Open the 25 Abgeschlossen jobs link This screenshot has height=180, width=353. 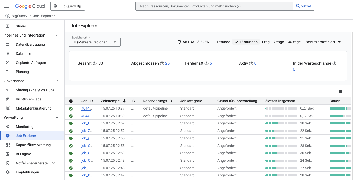point(167,63)
